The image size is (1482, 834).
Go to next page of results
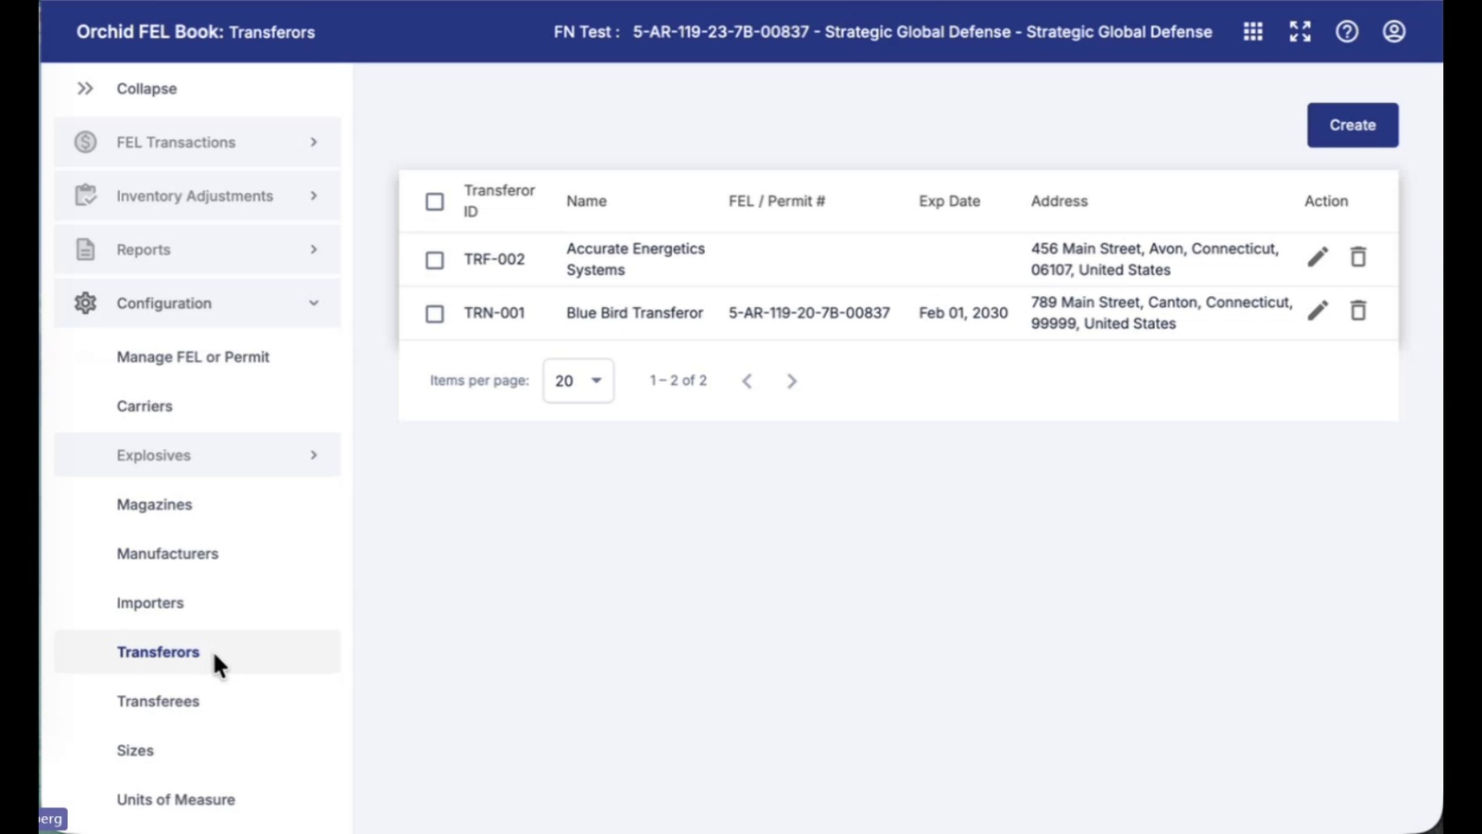tap(792, 380)
